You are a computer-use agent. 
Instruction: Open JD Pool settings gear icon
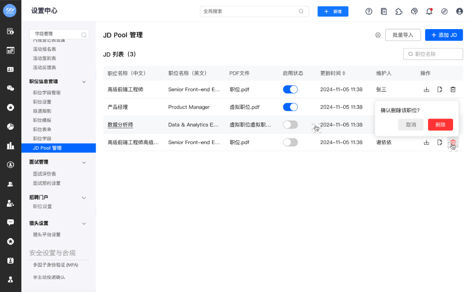[x=378, y=35]
